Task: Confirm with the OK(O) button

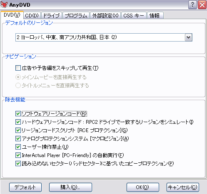Action: [x=143, y=187]
